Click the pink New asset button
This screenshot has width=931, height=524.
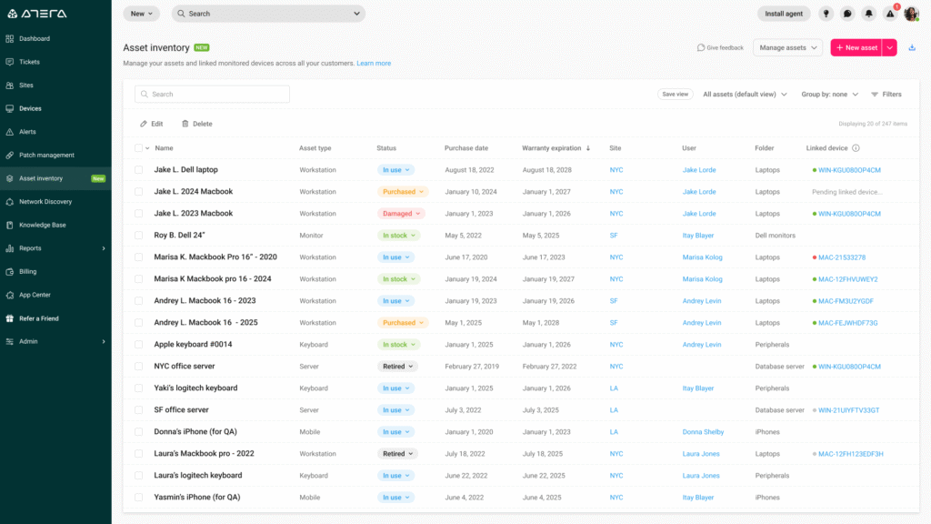coord(856,47)
